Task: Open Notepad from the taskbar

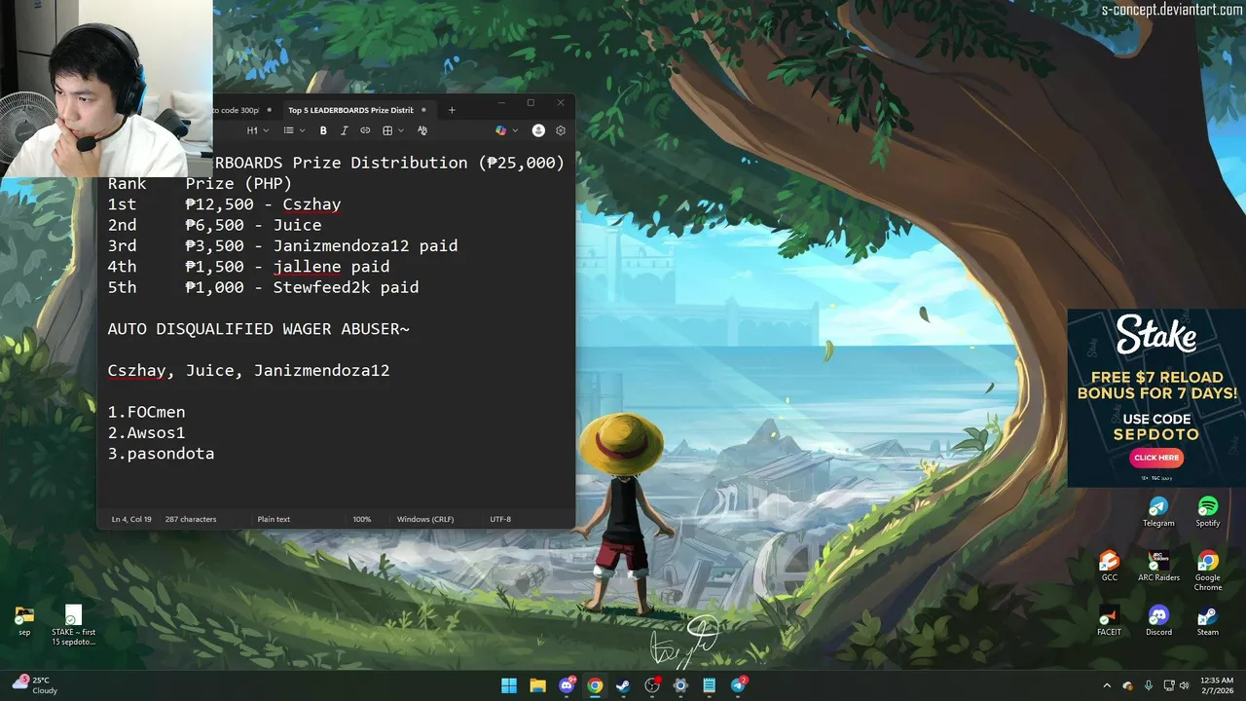Action: (710, 685)
